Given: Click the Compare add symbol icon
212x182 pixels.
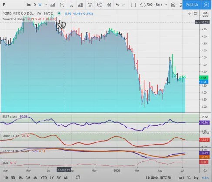Looking at the screenshot, I should tap(62, 5).
